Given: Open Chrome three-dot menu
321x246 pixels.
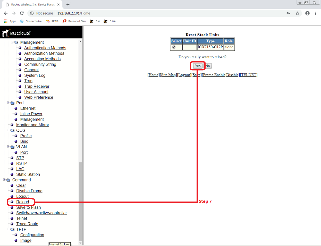Looking at the screenshot, I should [316, 13].
